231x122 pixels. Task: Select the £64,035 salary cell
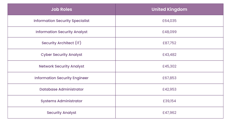[x=169, y=21]
